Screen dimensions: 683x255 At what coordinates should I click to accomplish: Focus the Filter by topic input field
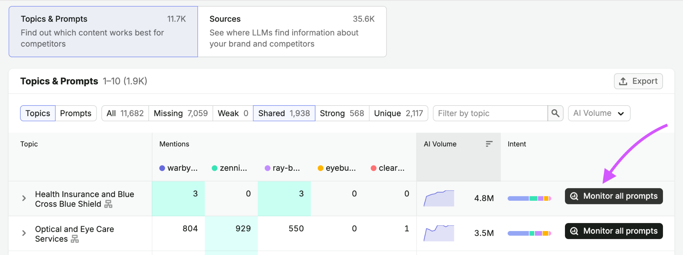click(490, 113)
